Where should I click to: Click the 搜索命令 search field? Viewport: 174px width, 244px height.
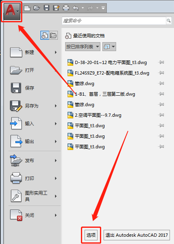pyautogui.click(x=114, y=21)
